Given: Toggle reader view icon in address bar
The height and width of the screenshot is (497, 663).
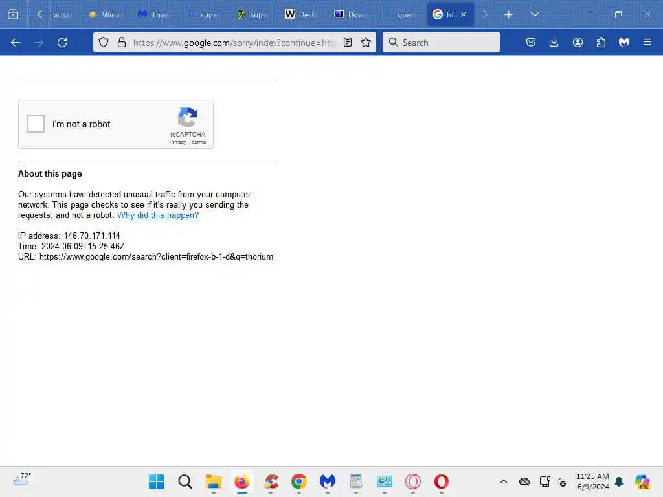Looking at the screenshot, I should [x=348, y=42].
